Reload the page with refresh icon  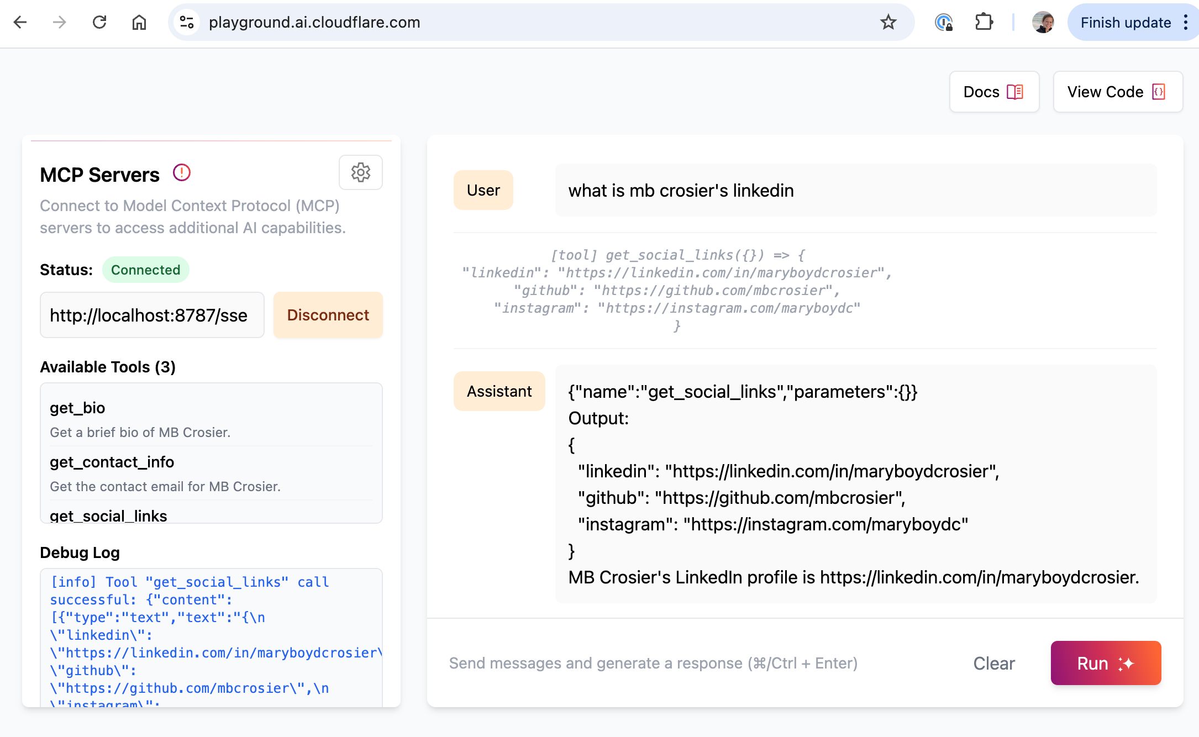tap(99, 22)
